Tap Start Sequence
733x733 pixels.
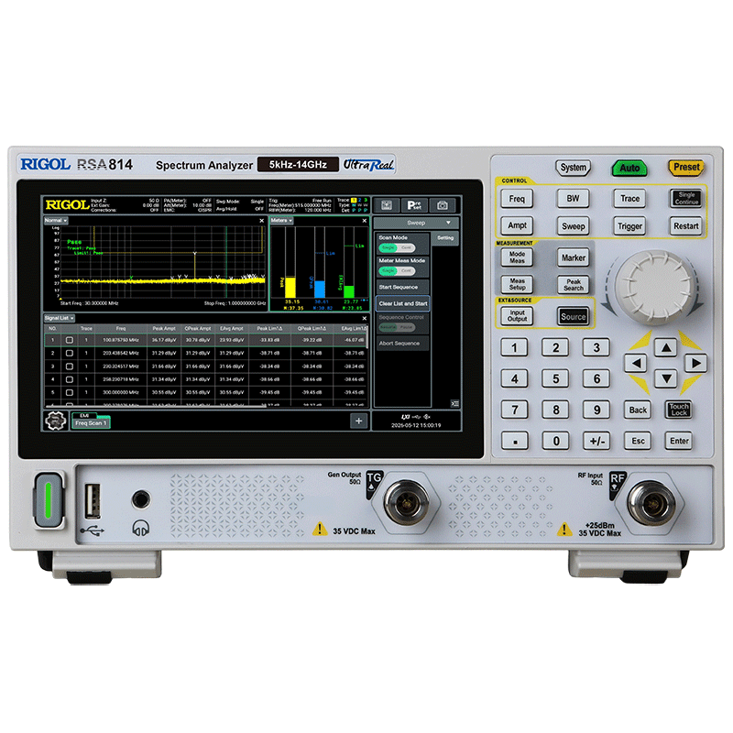click(402, 287)
